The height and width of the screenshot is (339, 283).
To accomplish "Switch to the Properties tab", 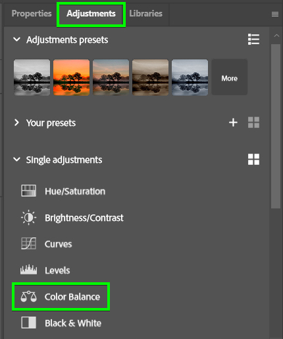I will [32, 14].
